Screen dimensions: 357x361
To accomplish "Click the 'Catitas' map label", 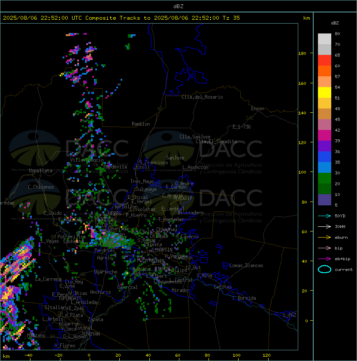I will pos(223,287).
